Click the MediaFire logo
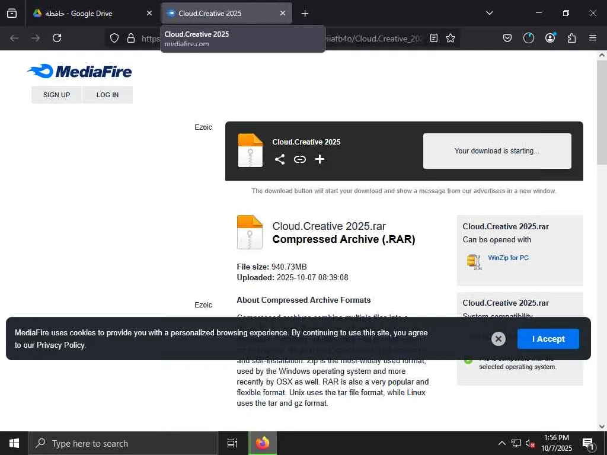 (x=79, y=71)
